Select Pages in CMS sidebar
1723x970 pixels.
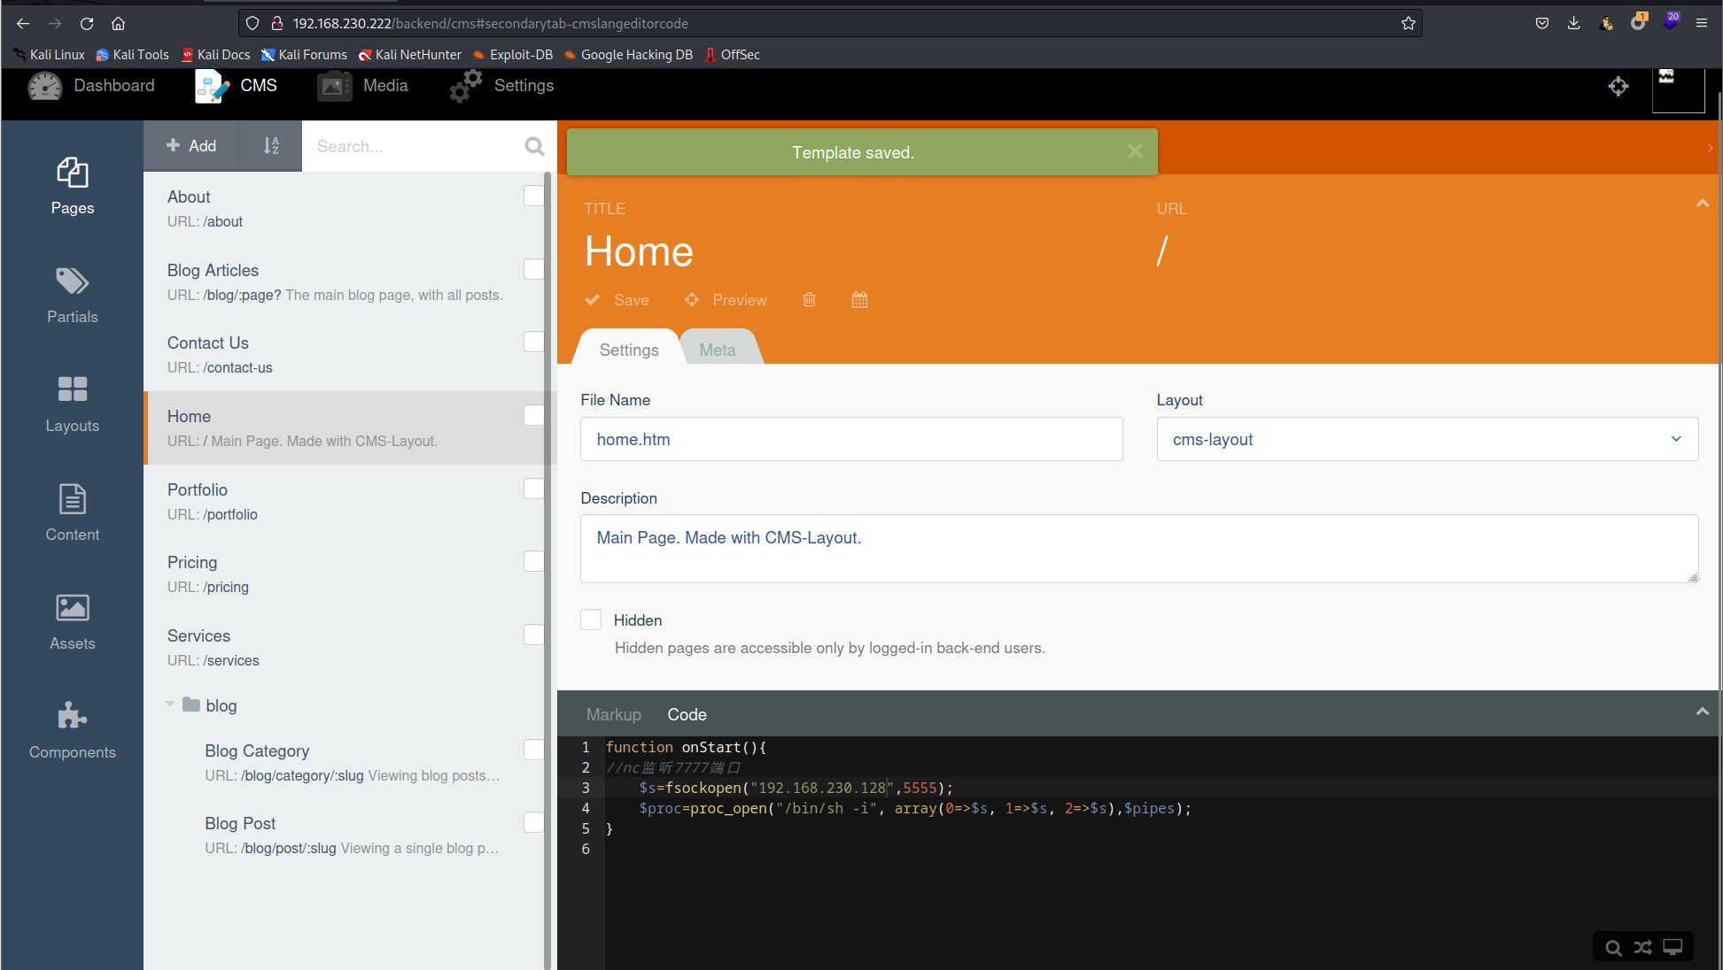[x=72, y=187]
